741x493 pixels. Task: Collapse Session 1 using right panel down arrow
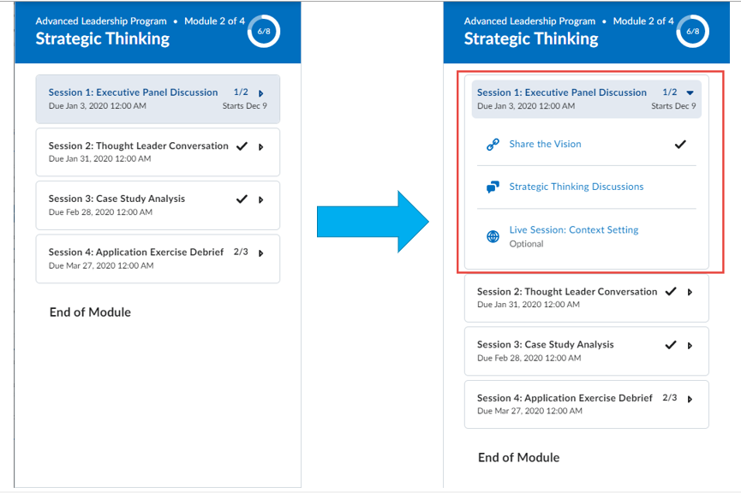(x=690, y=93)
